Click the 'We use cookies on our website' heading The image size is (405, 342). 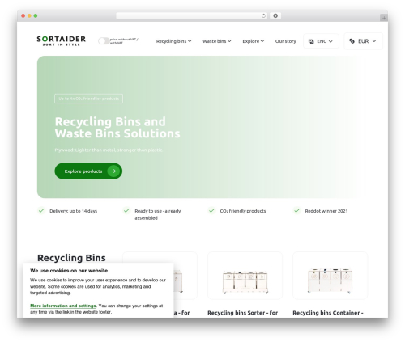(x=69, y=271)
